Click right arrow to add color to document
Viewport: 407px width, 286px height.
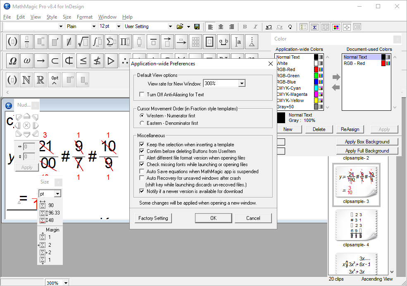(336, 77)
